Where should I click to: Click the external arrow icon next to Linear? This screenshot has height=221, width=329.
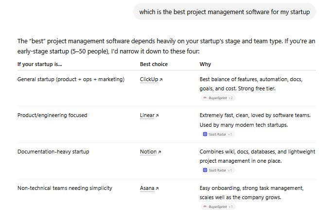pos(157,116)
